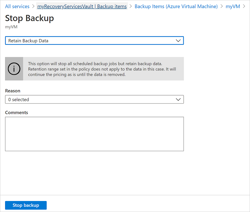Navigate to the All services breadcrumb

tap(17, 6)
